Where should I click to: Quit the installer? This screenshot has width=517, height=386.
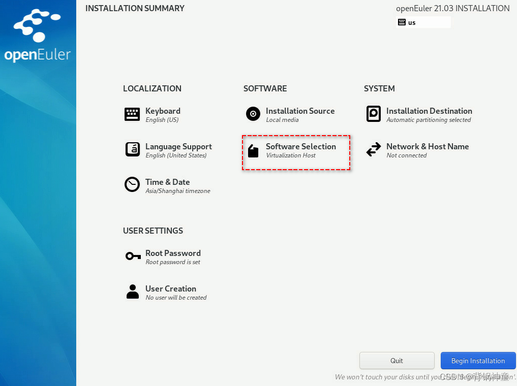coord(397,361)
